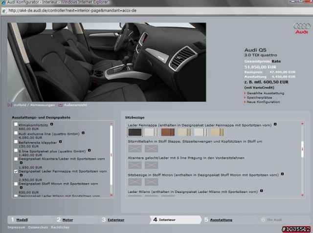Select first unavailable Stoff Micron swatch
The height and width of the screenshot is (233, 313).
click(x=135, y=182)
